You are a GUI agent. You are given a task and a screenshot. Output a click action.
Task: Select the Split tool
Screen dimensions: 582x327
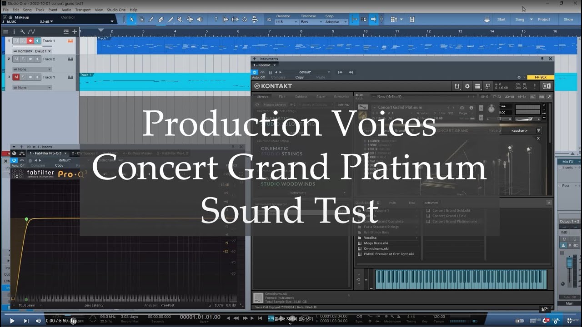[x=151, y=20]
